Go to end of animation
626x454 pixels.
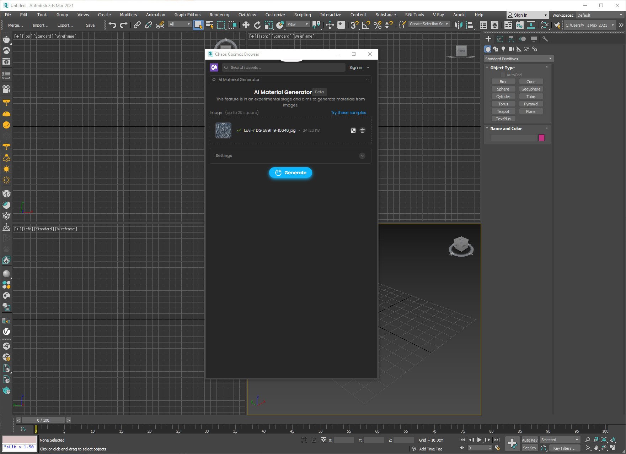tap(497, 440)
